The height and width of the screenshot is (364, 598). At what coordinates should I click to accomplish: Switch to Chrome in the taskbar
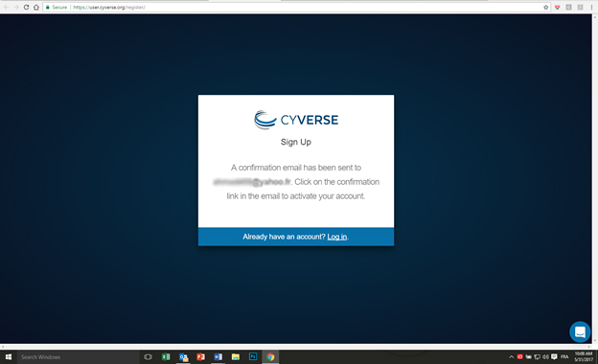coord(270,357)
